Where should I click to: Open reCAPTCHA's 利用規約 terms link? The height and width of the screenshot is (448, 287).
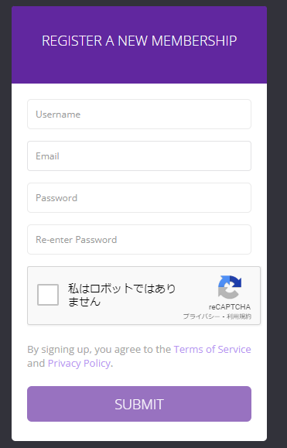coord(239,316)
